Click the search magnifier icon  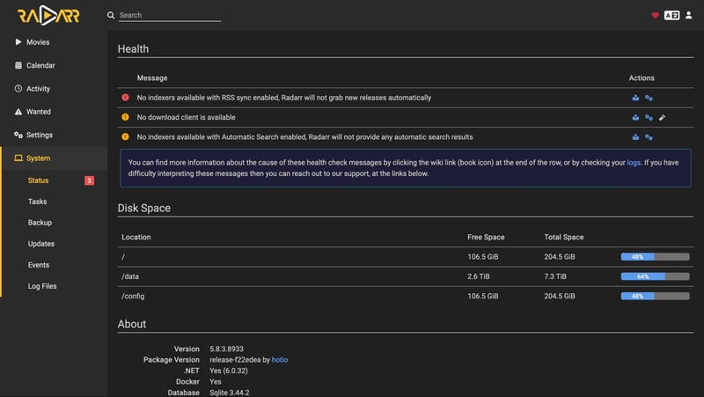[x=111, y=16]
